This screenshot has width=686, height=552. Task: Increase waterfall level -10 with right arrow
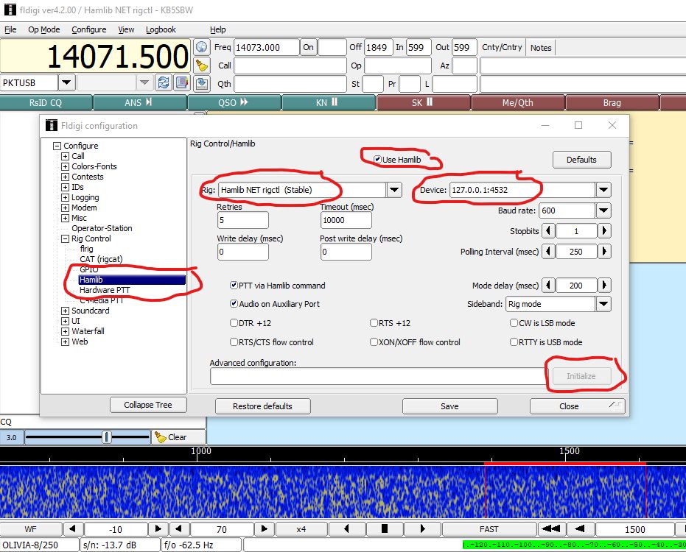[x=158, y=529]
